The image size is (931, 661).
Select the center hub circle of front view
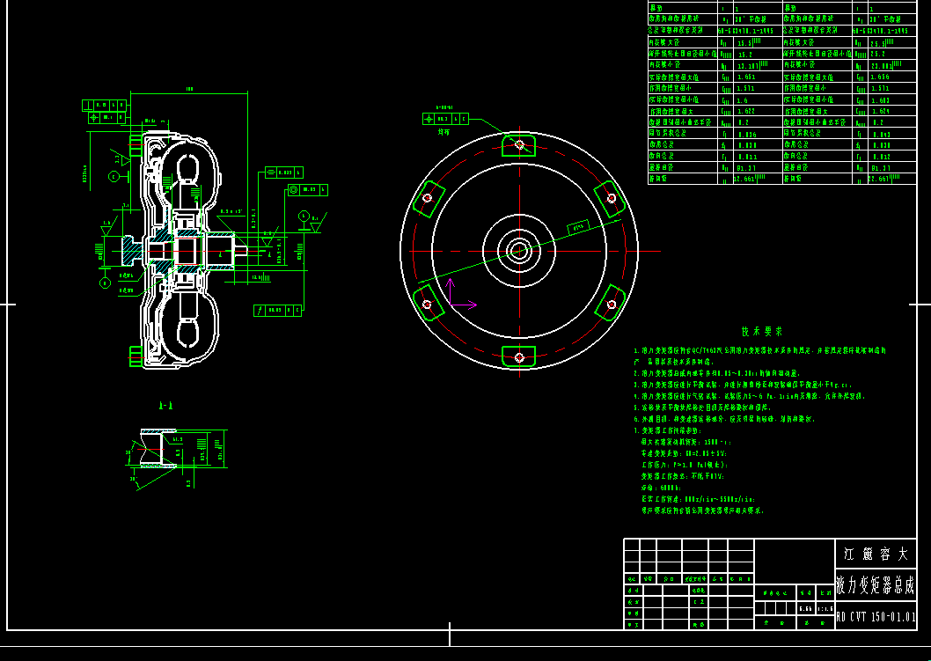point(519,251)
